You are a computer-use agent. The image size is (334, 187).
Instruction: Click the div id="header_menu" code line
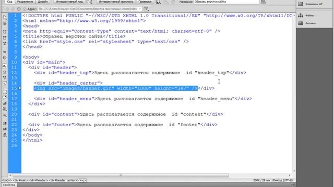pos(143,99)
